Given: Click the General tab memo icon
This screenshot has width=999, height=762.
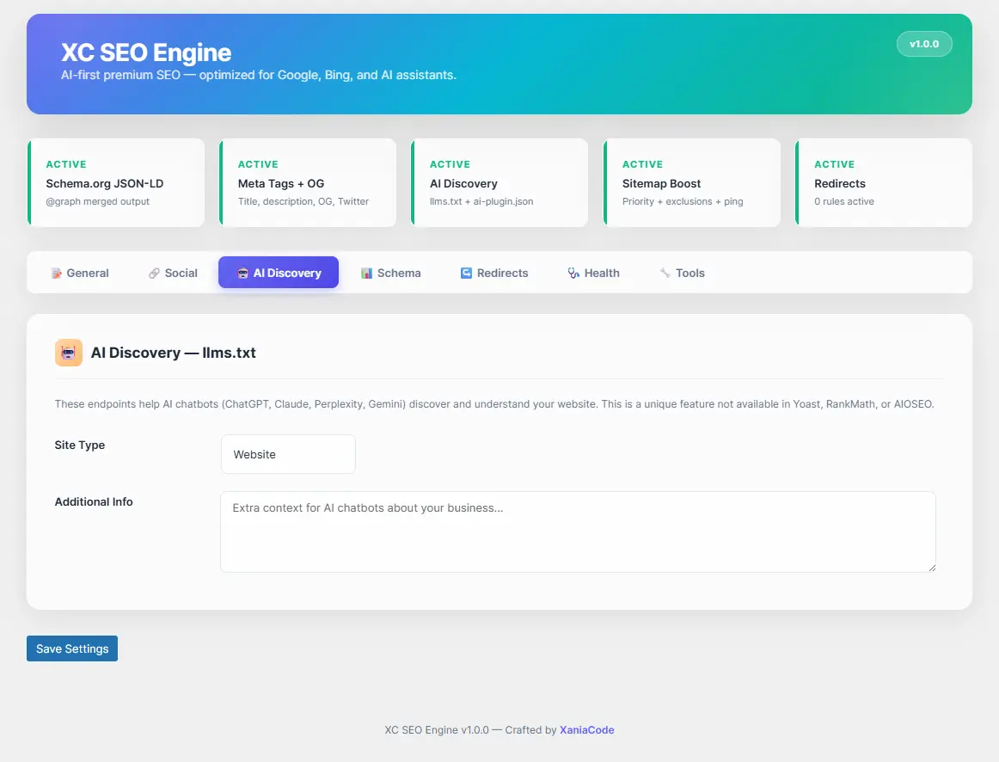Looking at the screenshot, I should (x=57, y=273).
